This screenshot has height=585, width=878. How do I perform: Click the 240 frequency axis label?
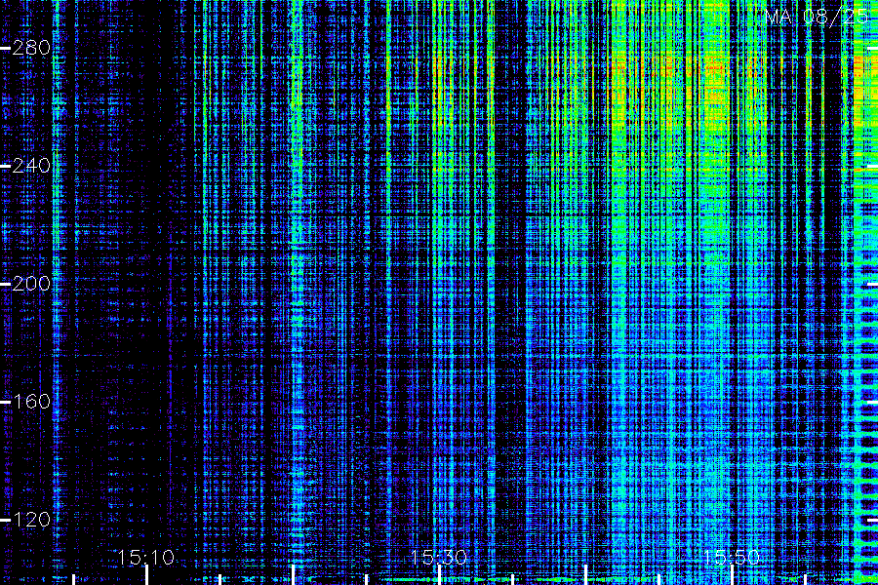pyautogui.click(x=31, y=166)
